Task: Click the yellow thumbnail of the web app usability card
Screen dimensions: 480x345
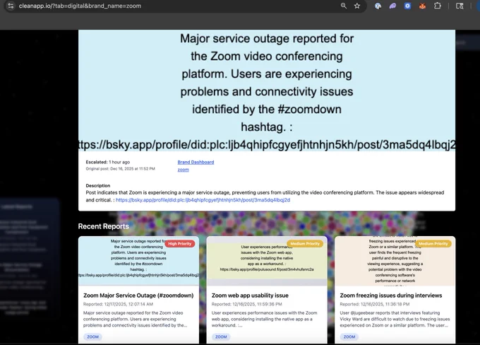Action: click(267, 261)
